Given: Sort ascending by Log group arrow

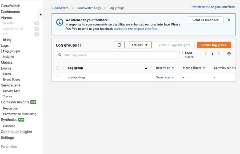Looking at the screenshot, I should pyautogui.click(x=146, y=68).
